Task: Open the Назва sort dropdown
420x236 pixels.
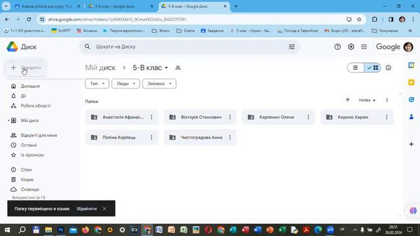Action: (x=367, y=100)
